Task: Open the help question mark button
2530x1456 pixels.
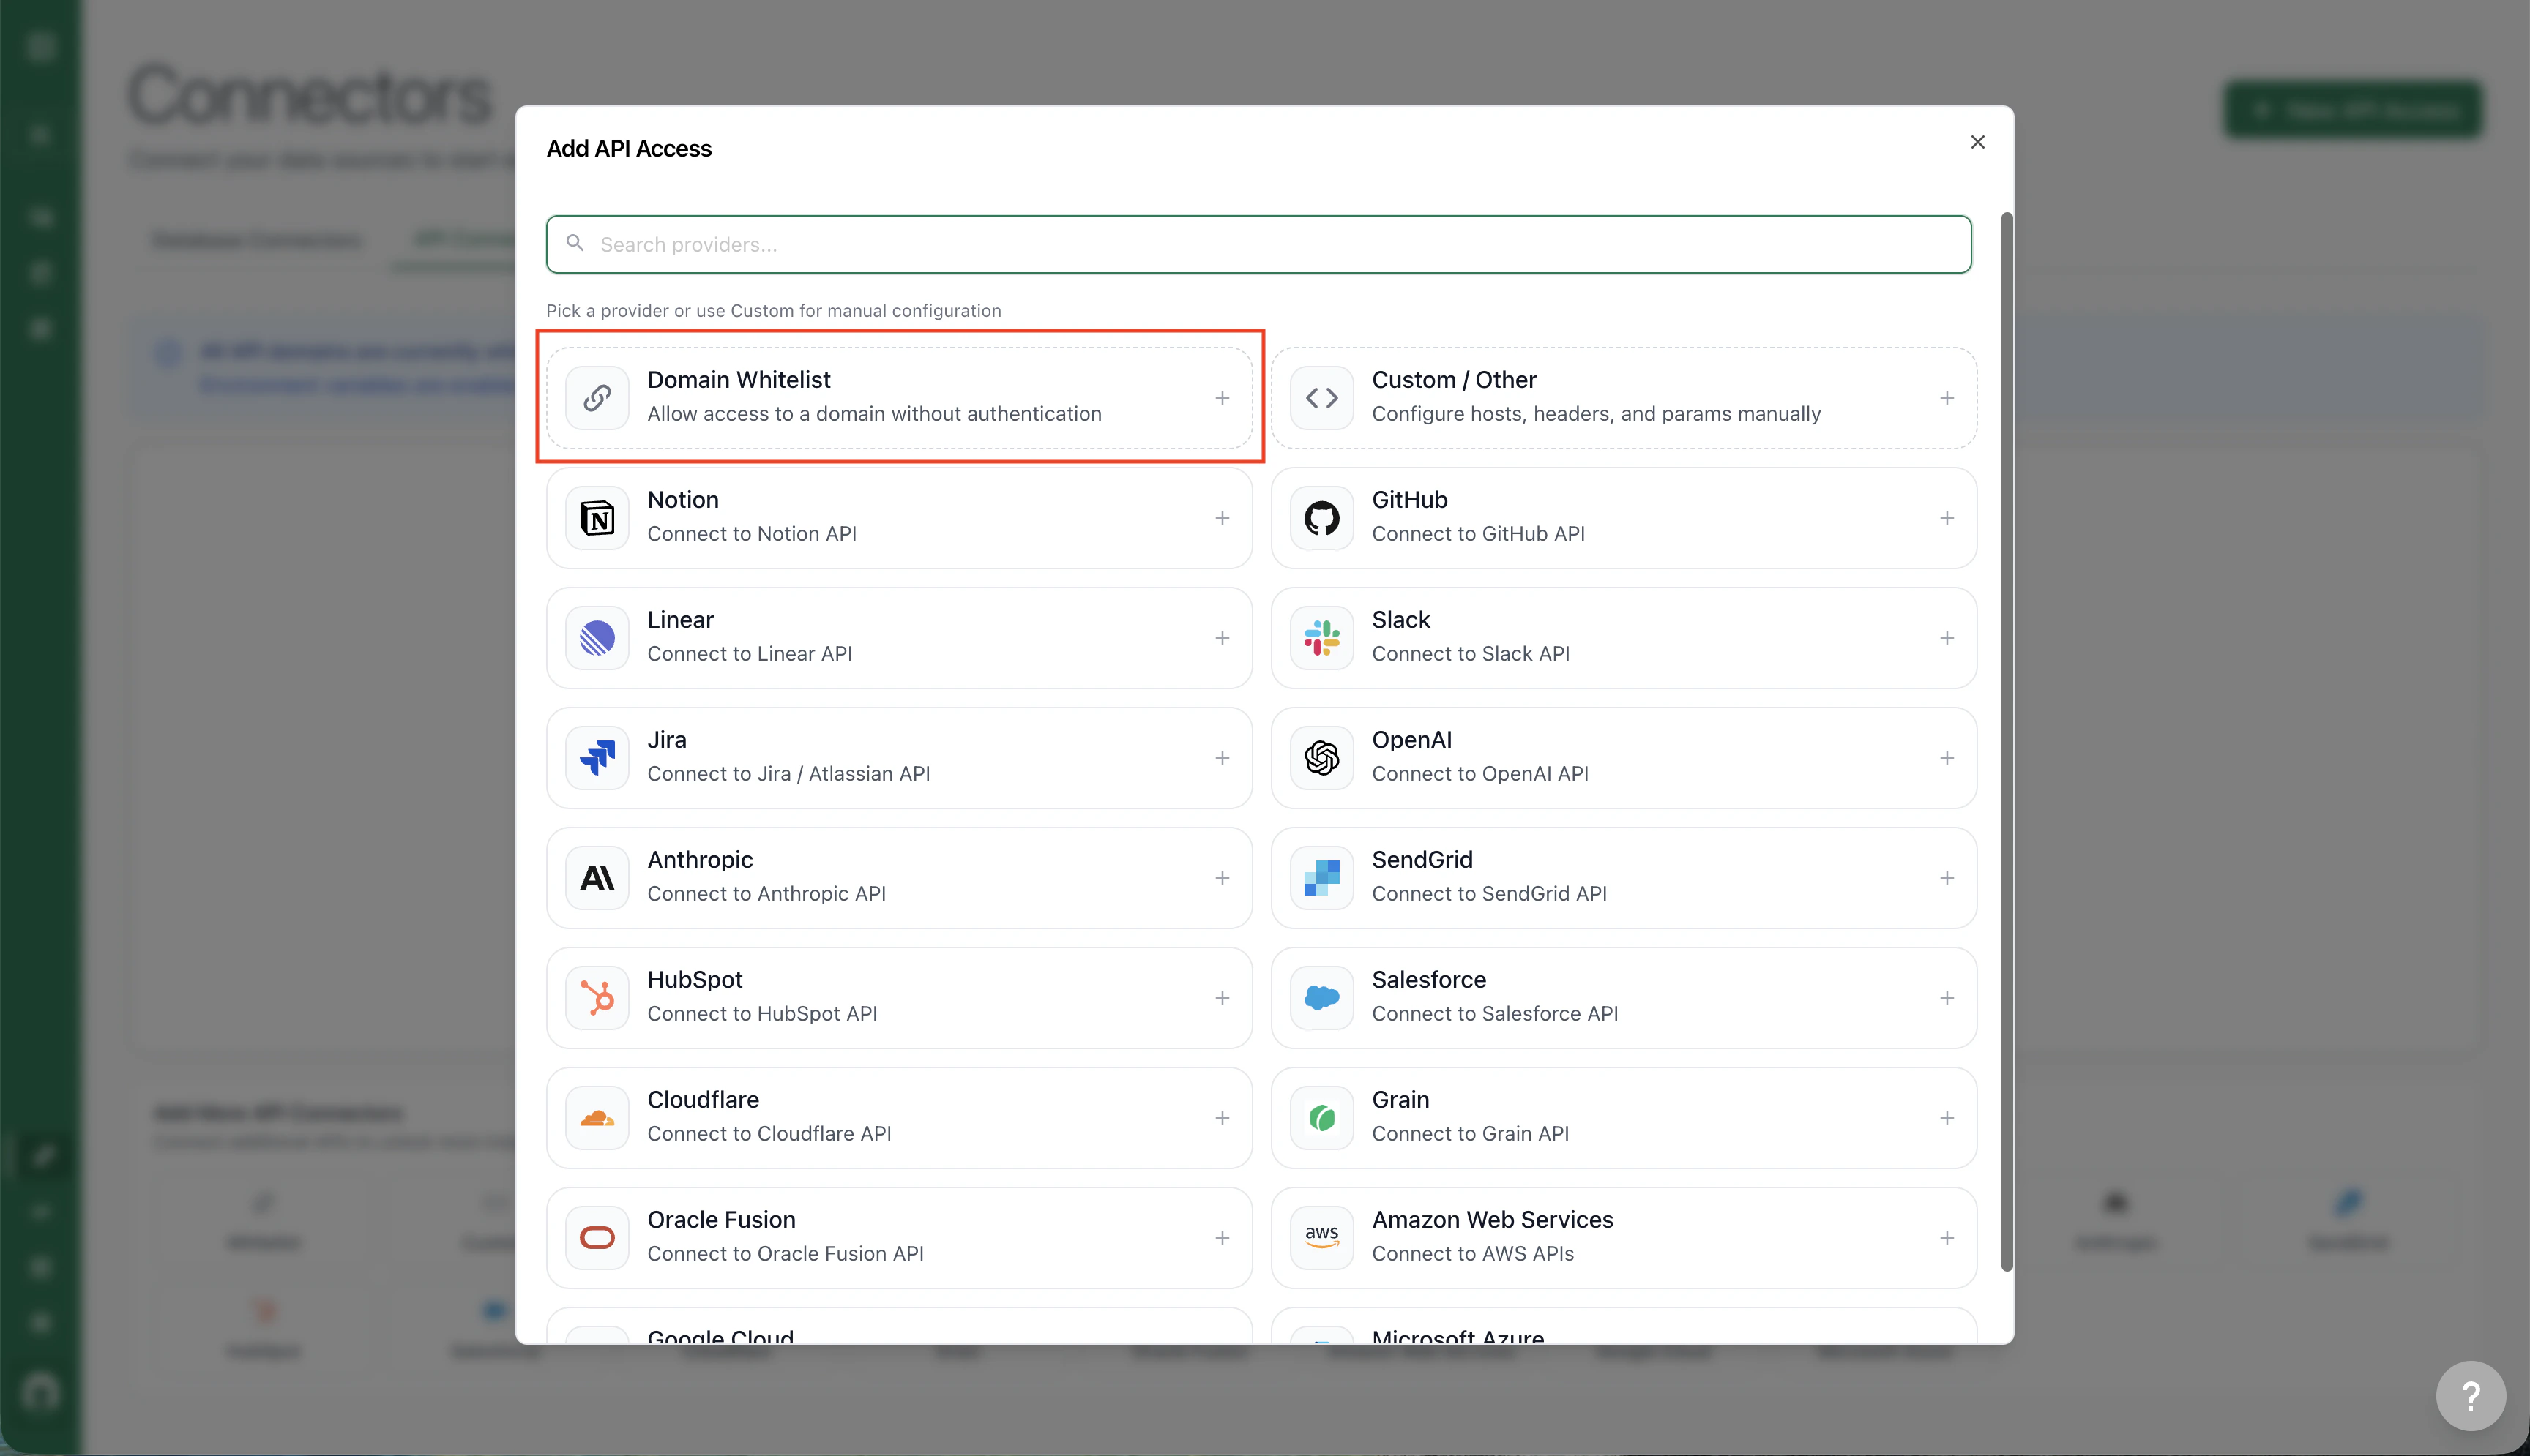Action: tap(2470, 1396)
